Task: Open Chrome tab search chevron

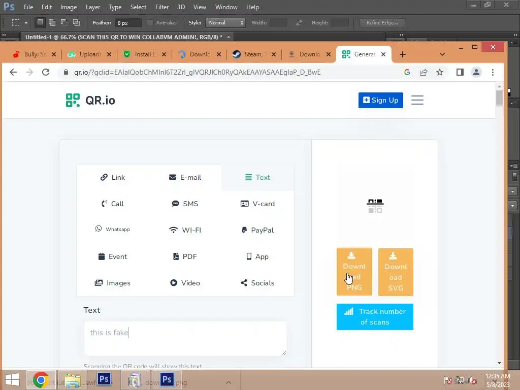Action: (x=442, y=54)
